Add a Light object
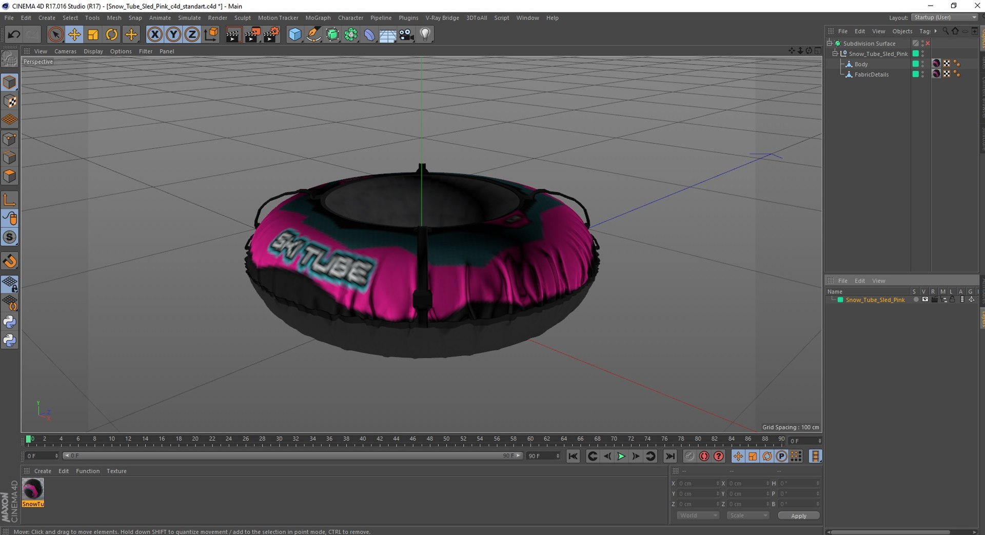The width and height of the screenshot is (985, 535). click(425, 34)
